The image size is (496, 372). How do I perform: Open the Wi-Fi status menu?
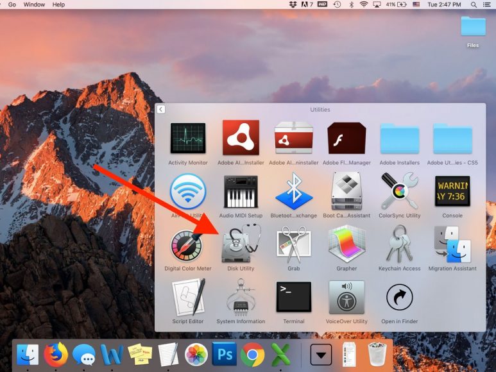tap(364, 4)
